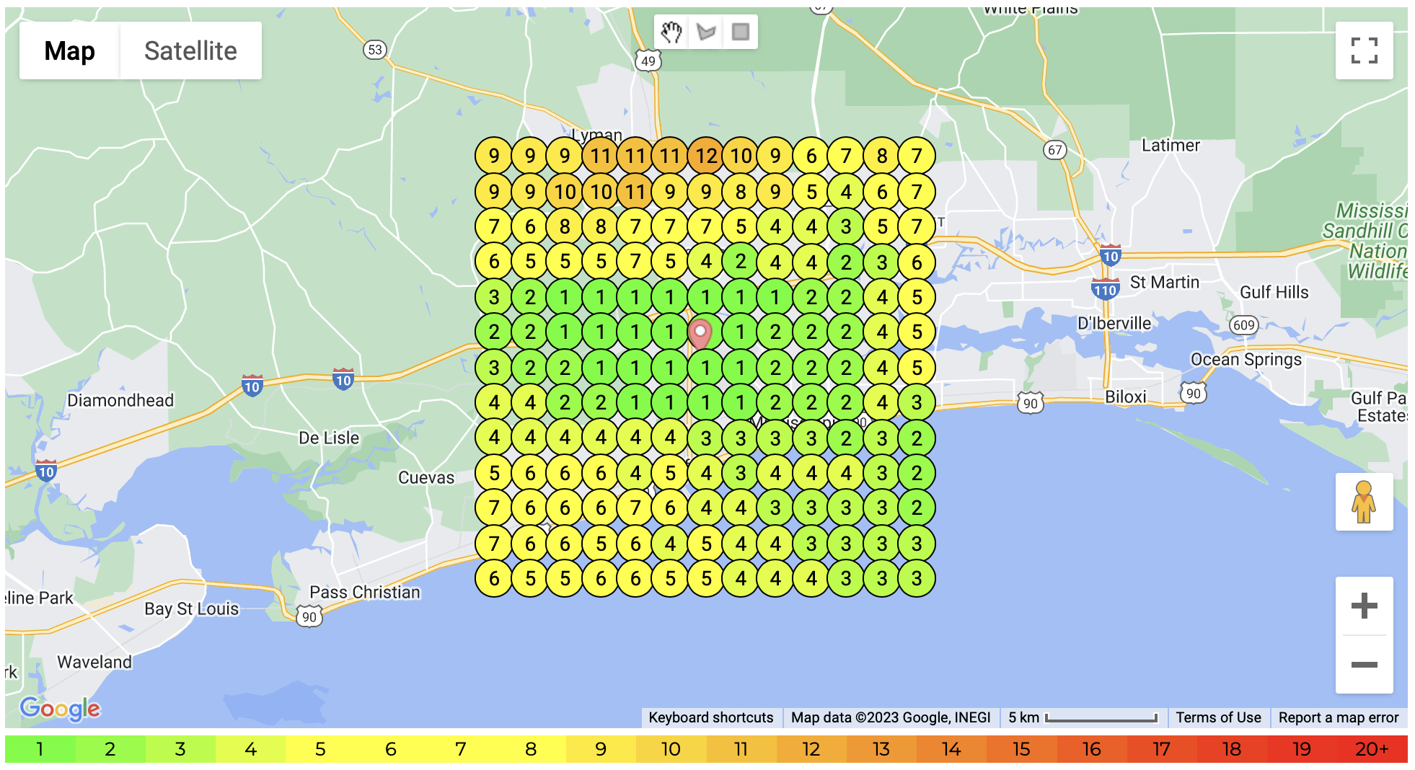The width and height of the screenshot is (1415, 770).
Task: Click the red 20+ legend swatch
Action: tap(1372, 749)
